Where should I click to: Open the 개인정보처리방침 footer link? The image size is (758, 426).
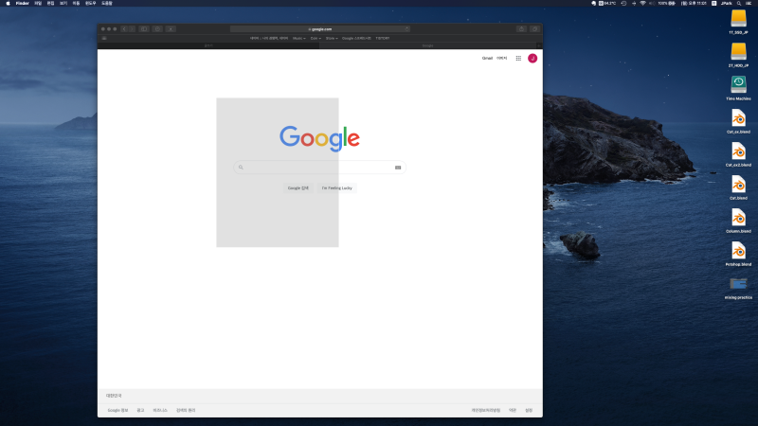486,411
